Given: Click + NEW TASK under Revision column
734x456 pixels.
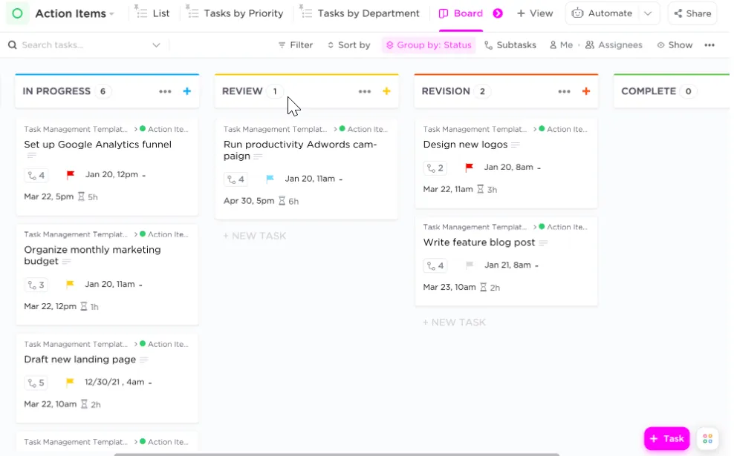Looking at the screenshot, I should (x=454, y=323).
